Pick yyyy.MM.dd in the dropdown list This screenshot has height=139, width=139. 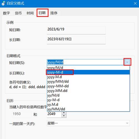pos(88,91)
